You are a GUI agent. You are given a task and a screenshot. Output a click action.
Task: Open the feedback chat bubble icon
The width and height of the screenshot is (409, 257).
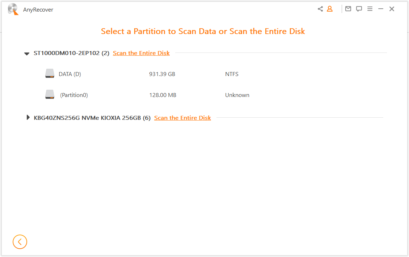click(359, 8)
